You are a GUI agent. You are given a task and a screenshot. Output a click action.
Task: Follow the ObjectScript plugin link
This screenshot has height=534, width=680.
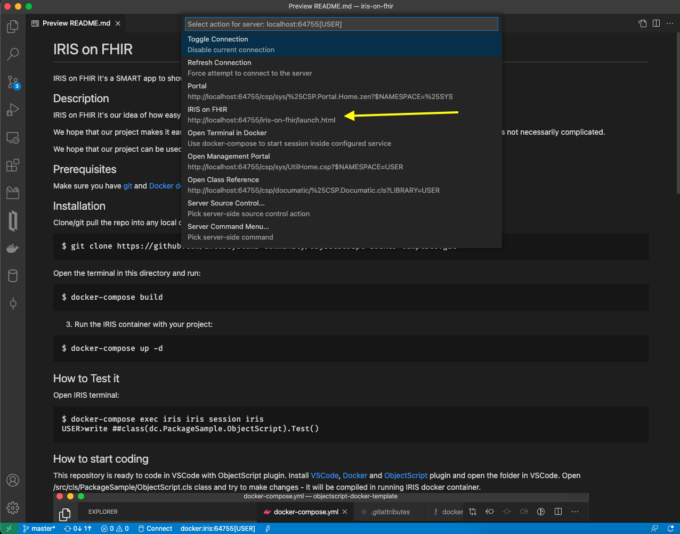[406, 475]
